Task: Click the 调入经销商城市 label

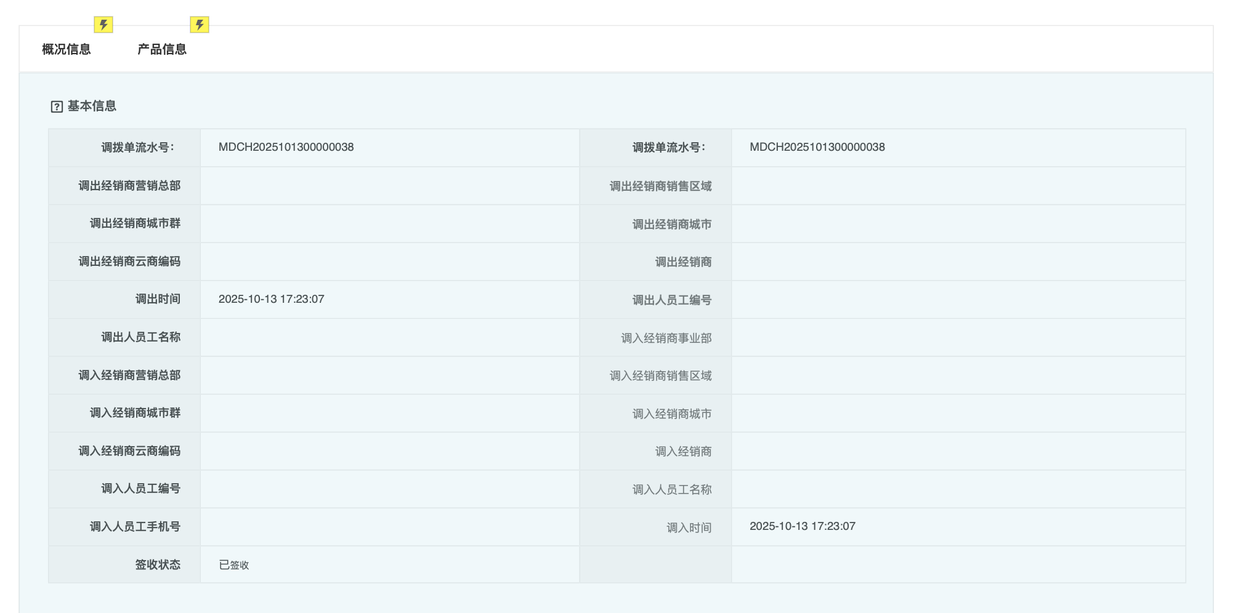Action: [672, 414]
